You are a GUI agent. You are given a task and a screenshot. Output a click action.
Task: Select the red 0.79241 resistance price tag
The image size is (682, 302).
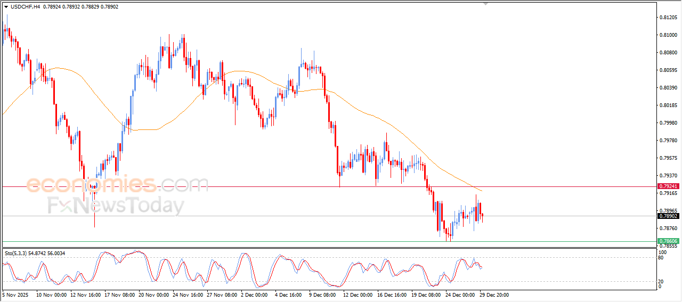[x=668, y=186]
